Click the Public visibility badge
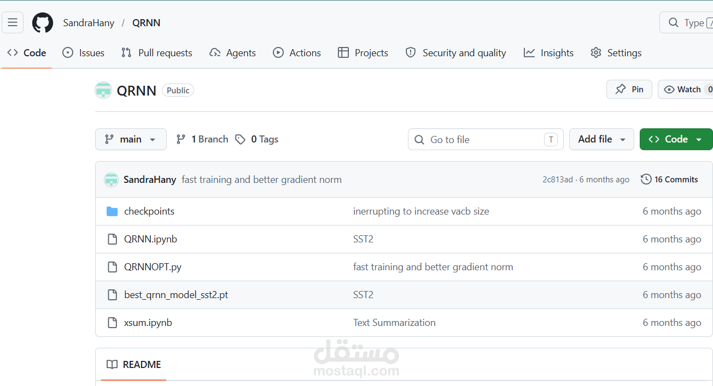This screenshot has height=386, width=713. pos(178,91)
